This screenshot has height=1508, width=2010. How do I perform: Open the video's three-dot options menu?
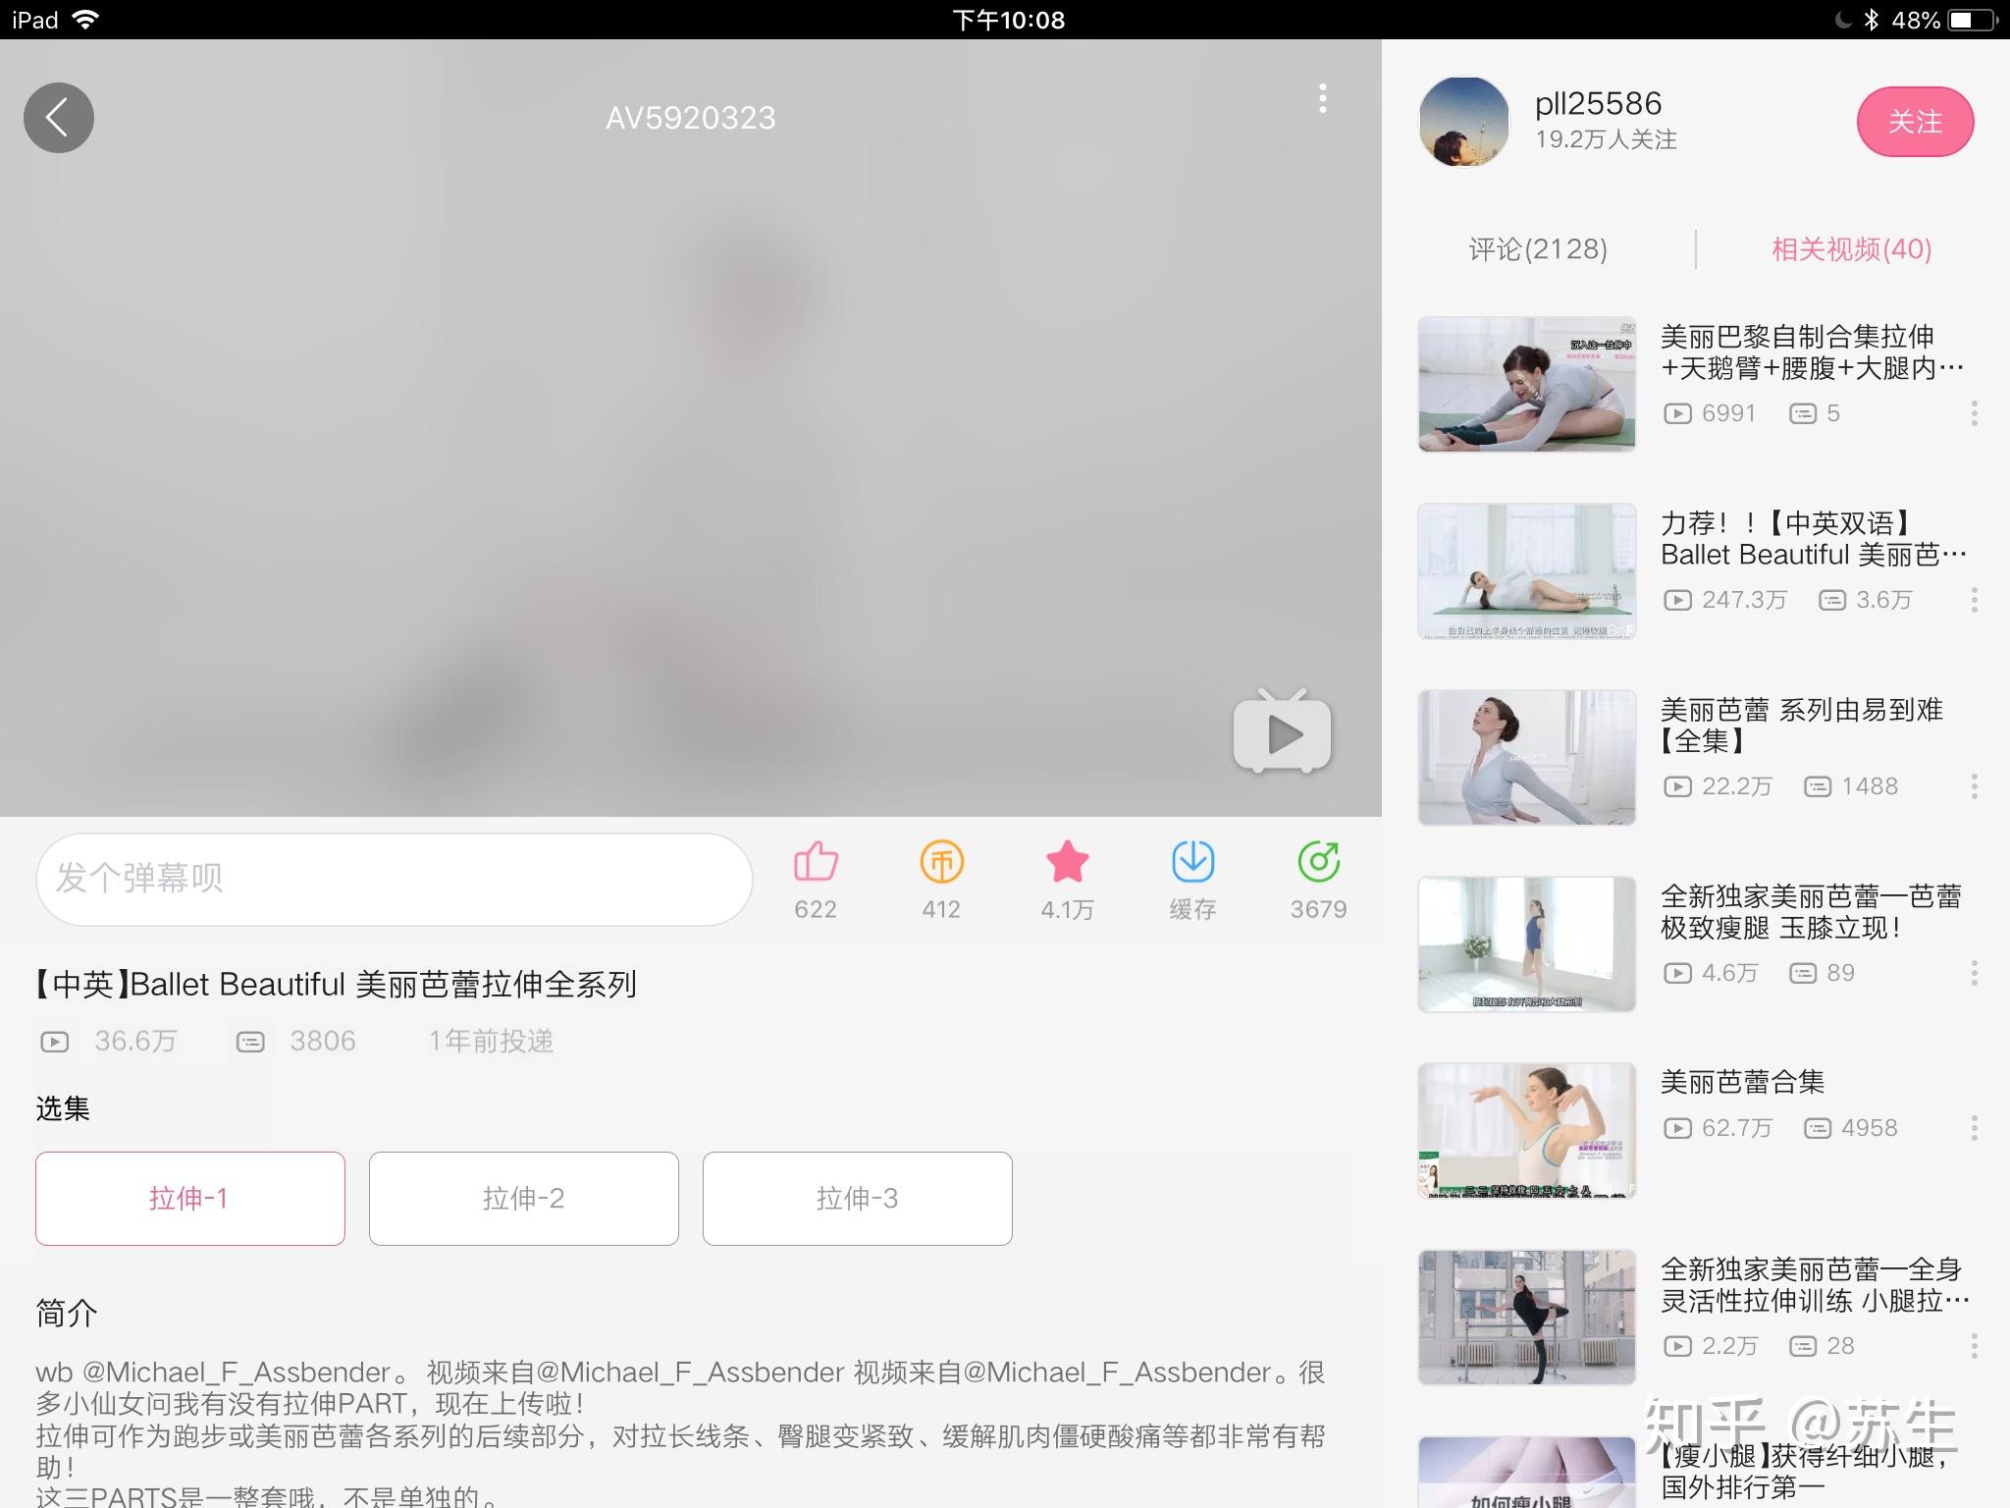coord(1323,98)
